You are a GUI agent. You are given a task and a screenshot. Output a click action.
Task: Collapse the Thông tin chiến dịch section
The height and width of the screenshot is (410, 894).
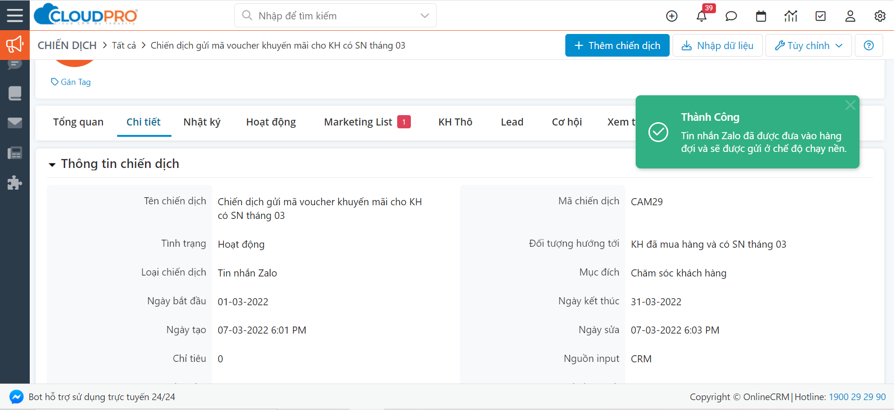pyautogui.click(x=52, y=164)
